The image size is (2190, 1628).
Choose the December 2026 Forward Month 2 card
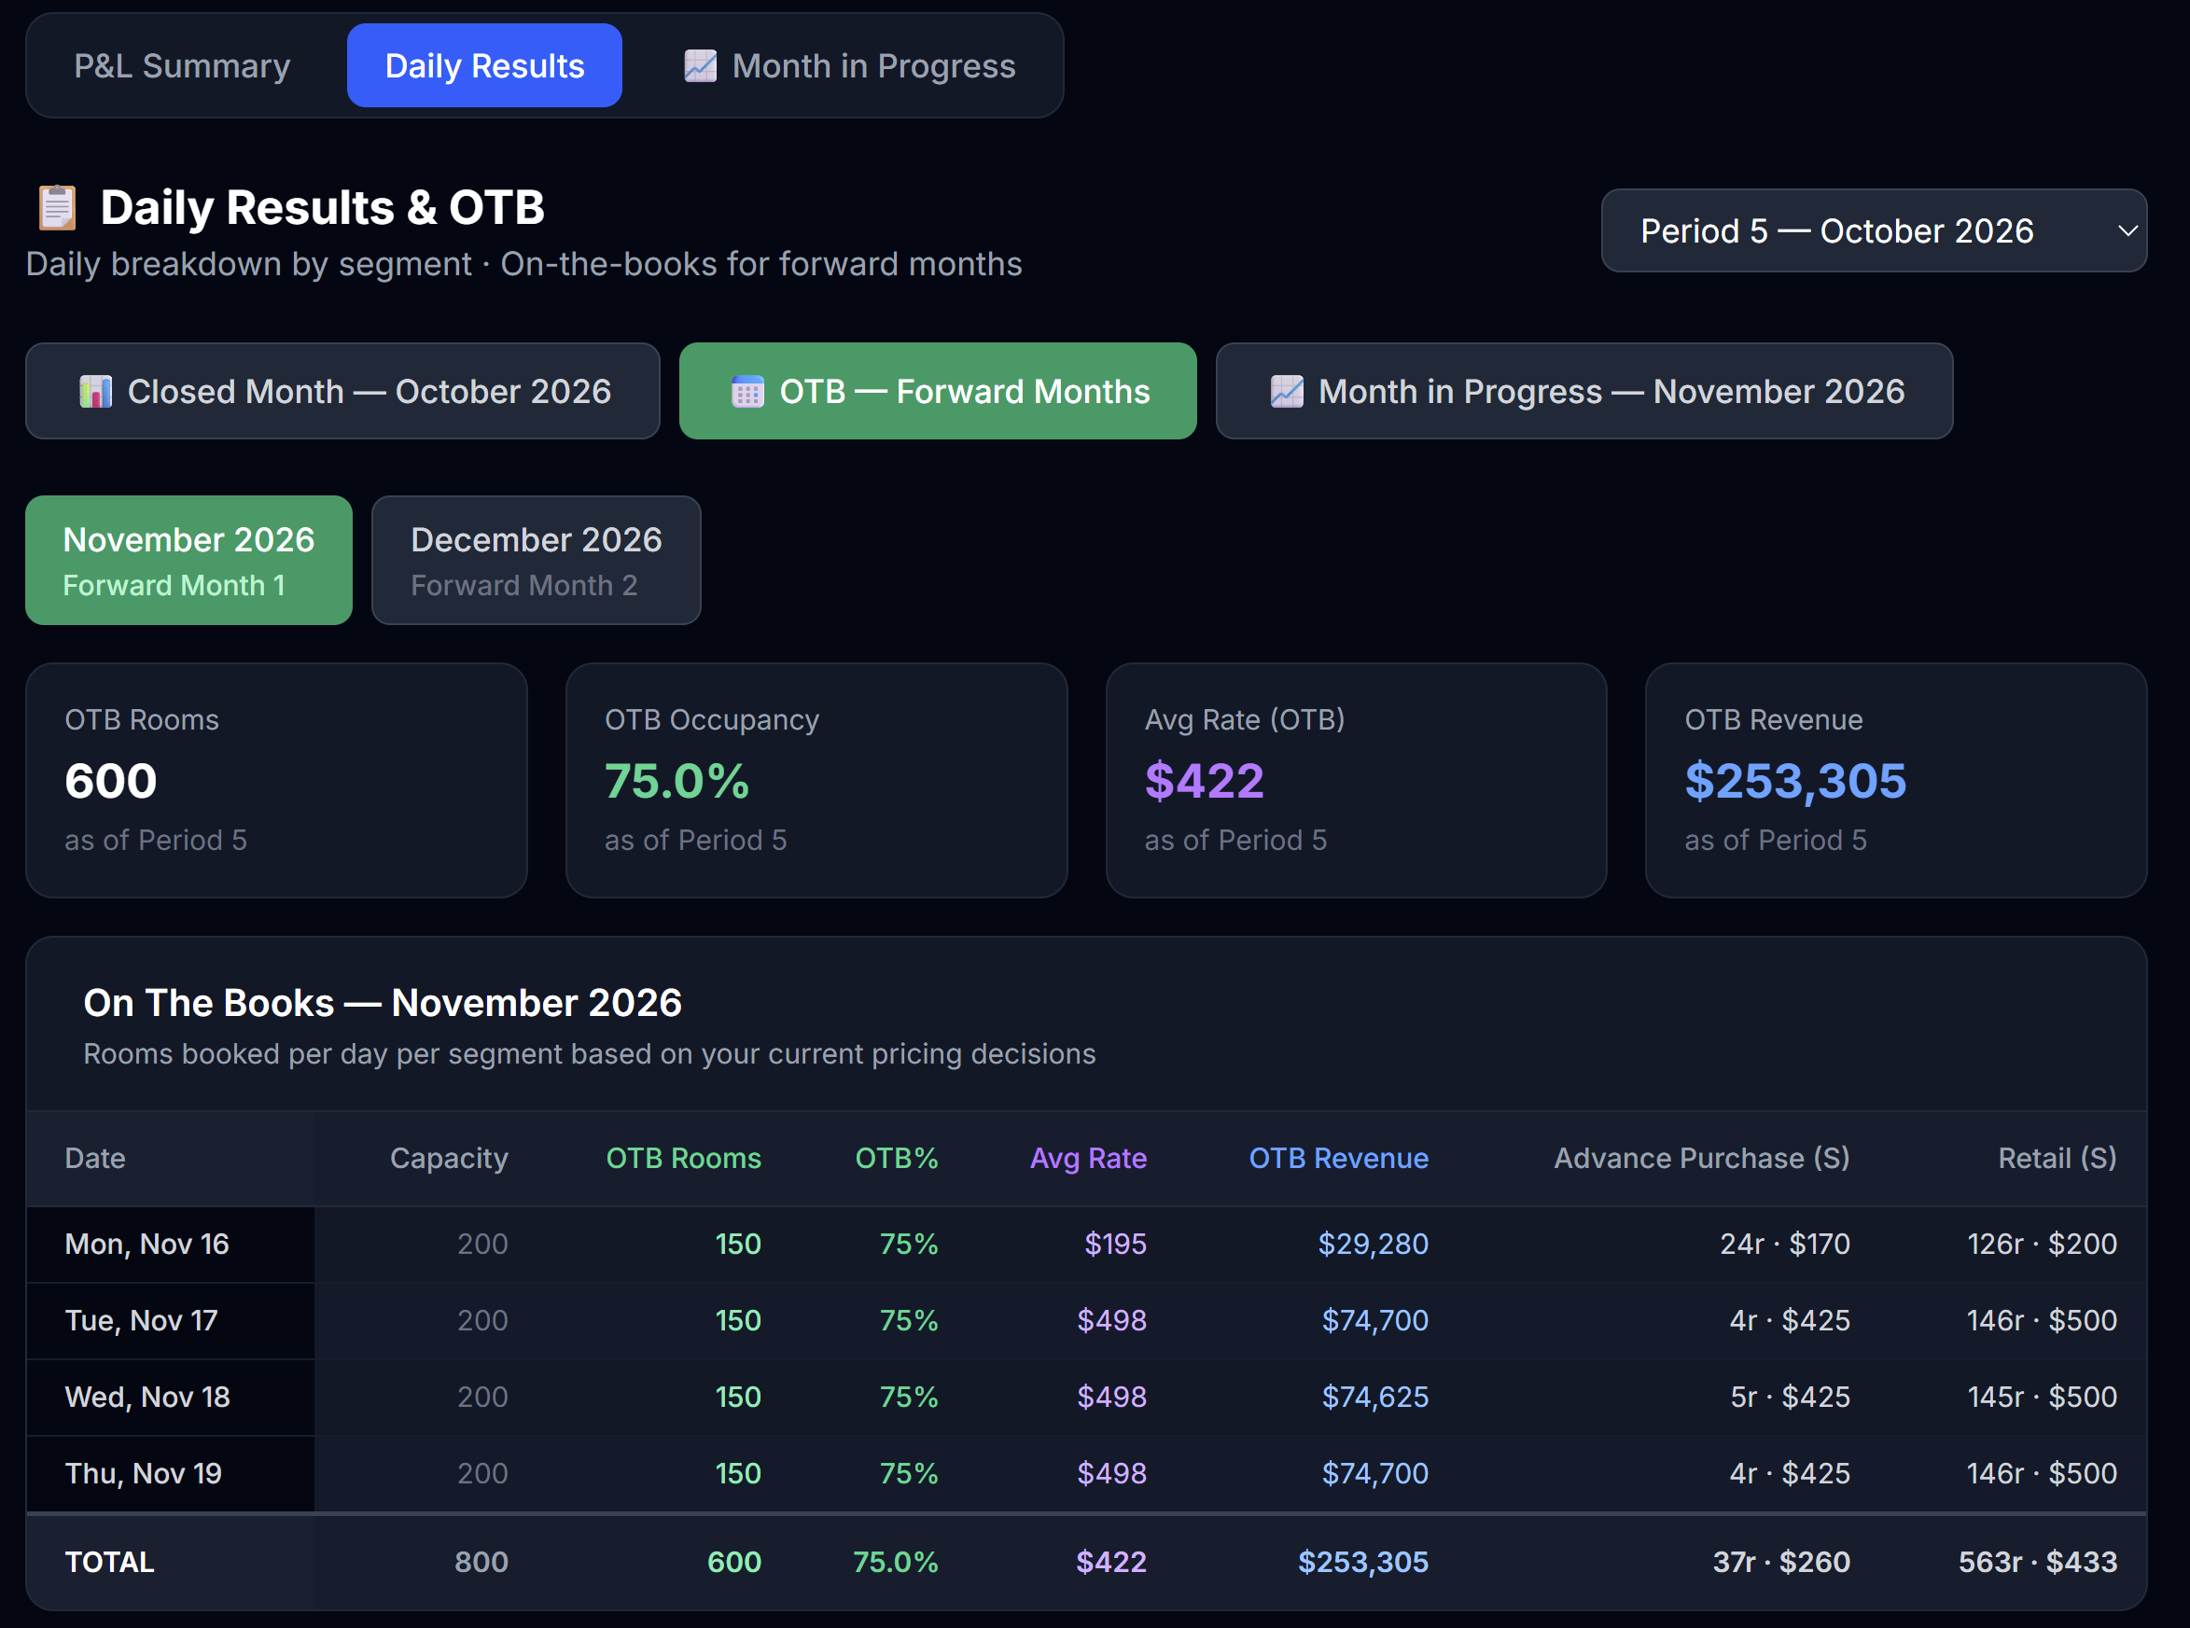(x=537, y=560)
